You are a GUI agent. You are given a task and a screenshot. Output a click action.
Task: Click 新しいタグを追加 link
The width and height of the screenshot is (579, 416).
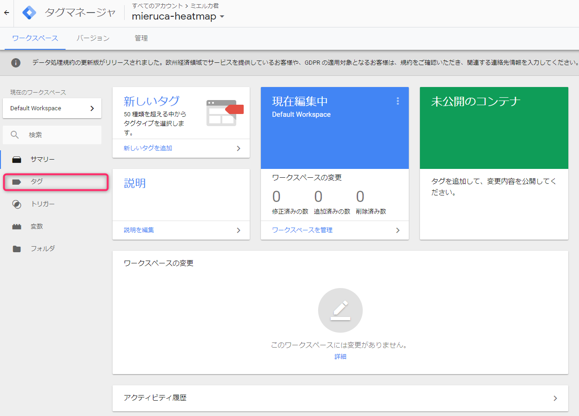(x=148, y=148)
